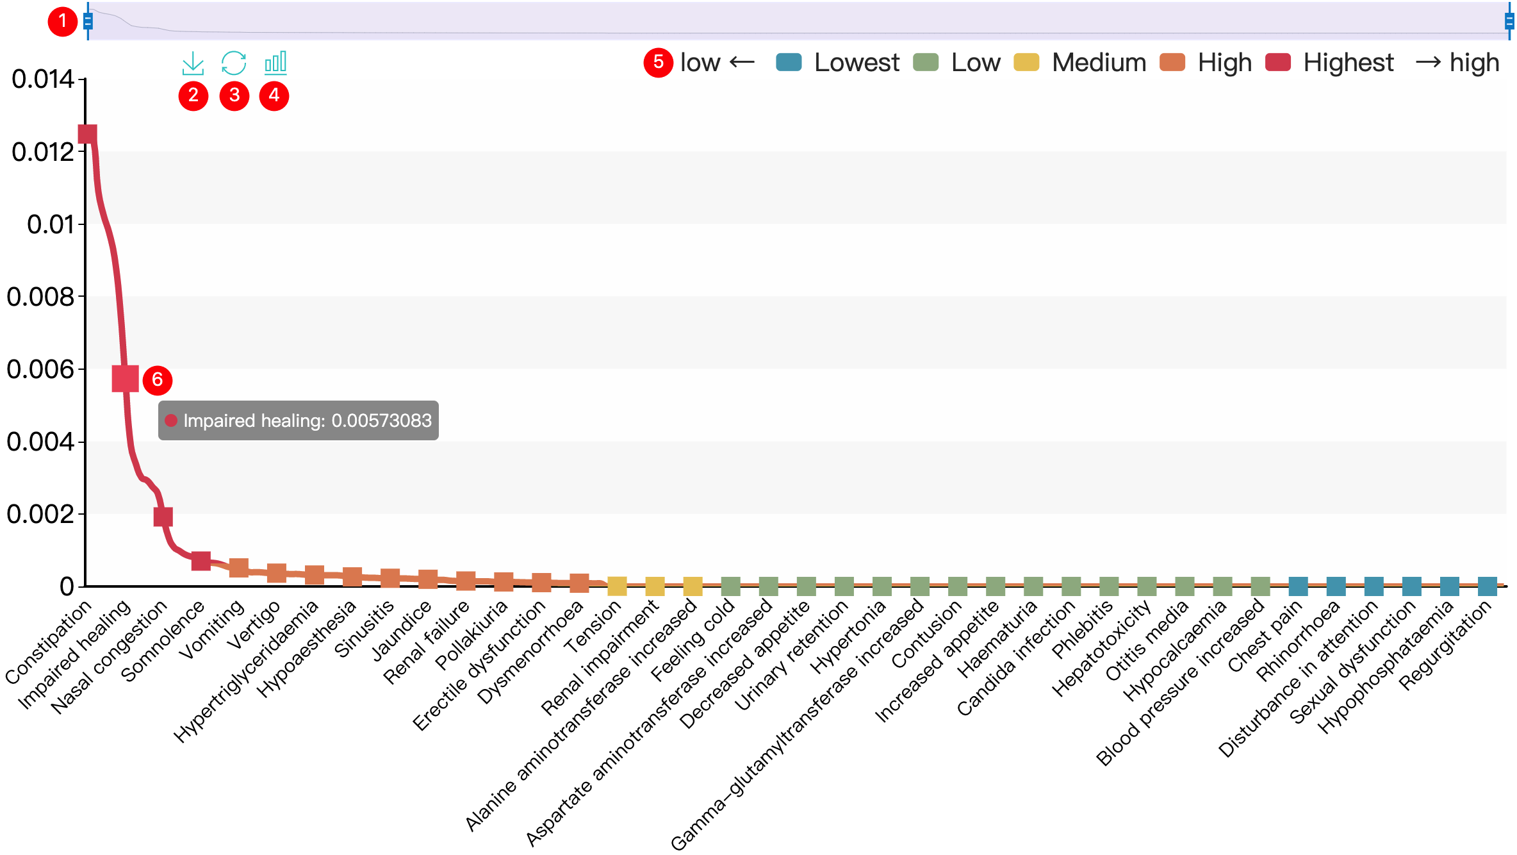1517x855 pixels.
Task: Click the Vomiting orange data marker
Action: click(238, 568)
